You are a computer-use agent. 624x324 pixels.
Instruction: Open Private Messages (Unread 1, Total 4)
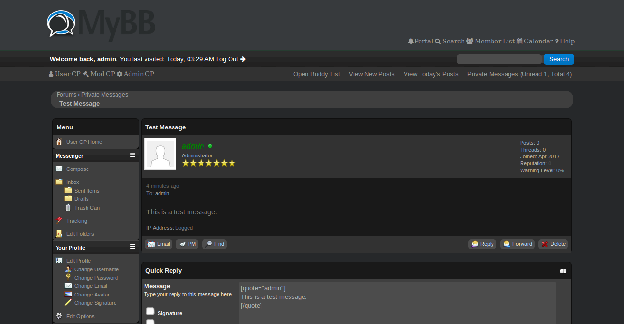(520, 74)
